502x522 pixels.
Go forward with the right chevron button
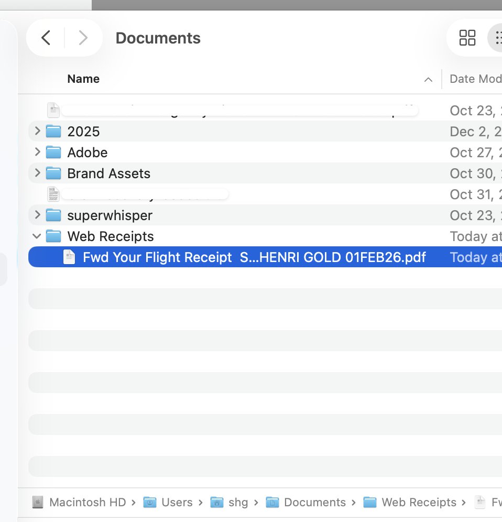(83, 38)
